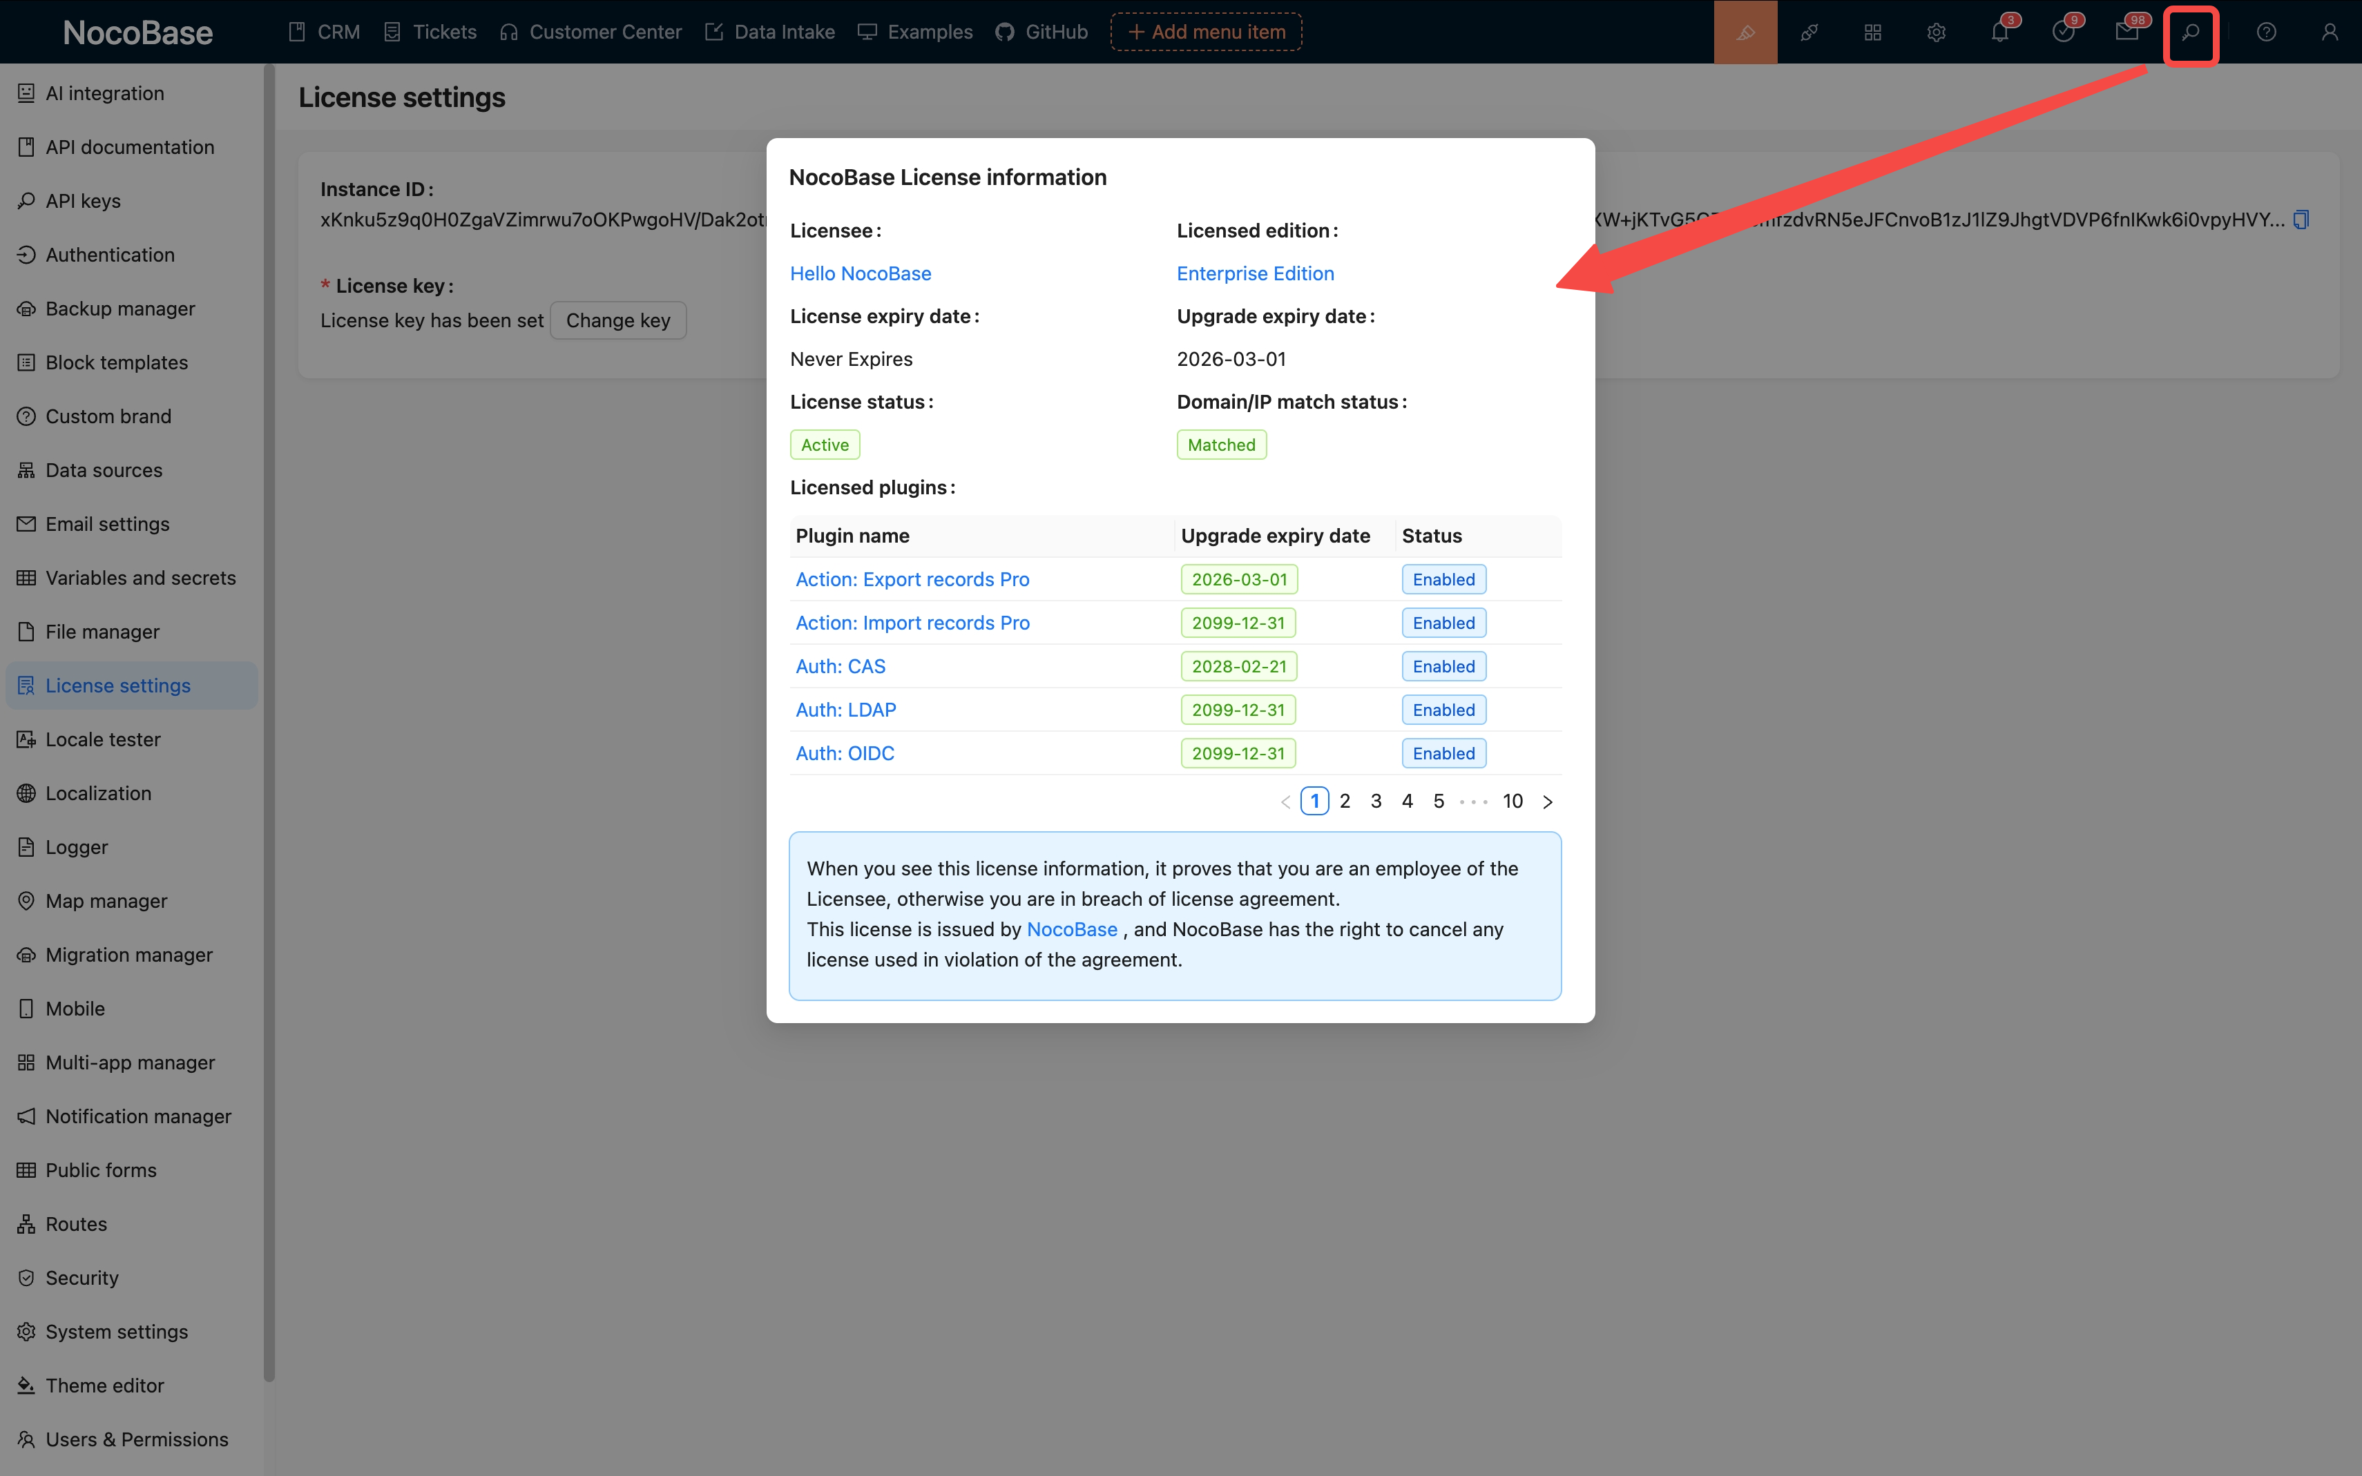Click Add menu item button

click(x=1206, y=32)
